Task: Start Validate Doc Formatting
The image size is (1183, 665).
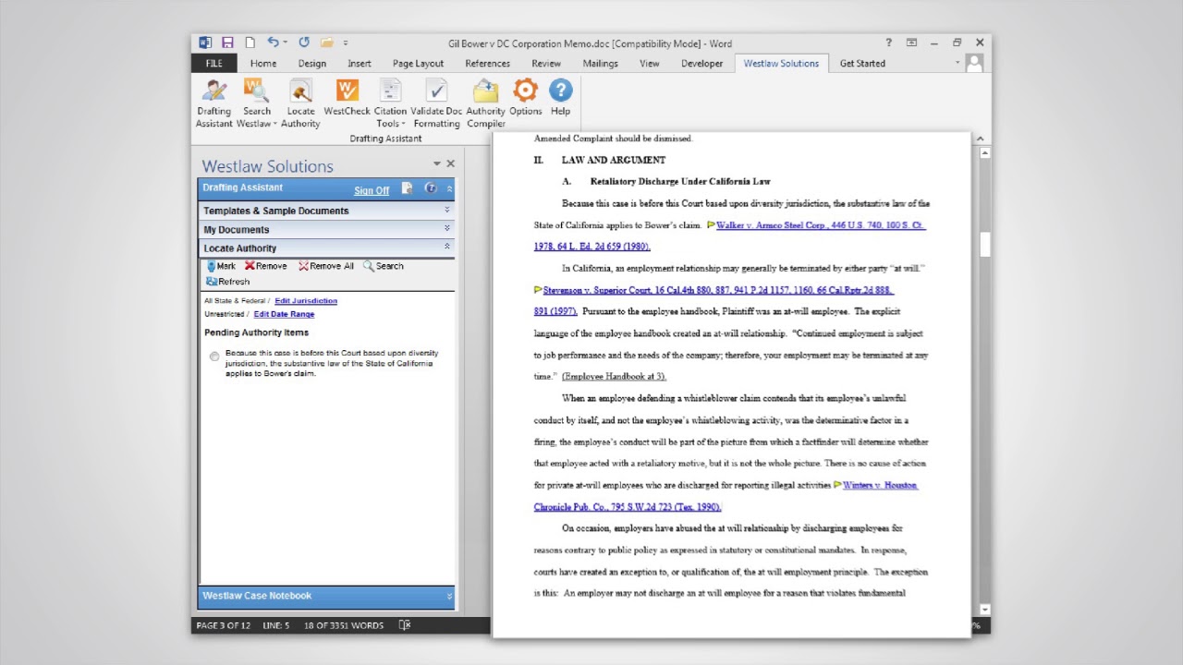Action: click(436, 103)
